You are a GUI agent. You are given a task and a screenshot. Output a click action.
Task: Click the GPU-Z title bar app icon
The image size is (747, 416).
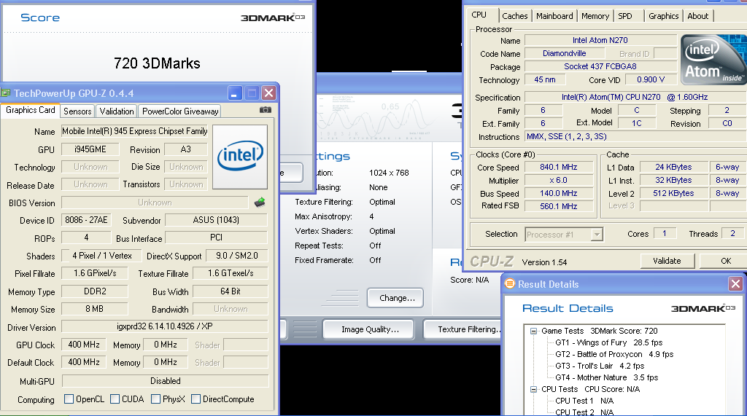[x=6, y=93]
